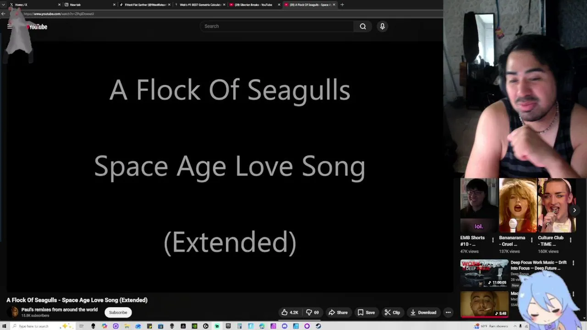Image resolution: width=587 pixels, height=330 pixels.
Task: Create a clip with the Clip button
Action: click(392, 313)
